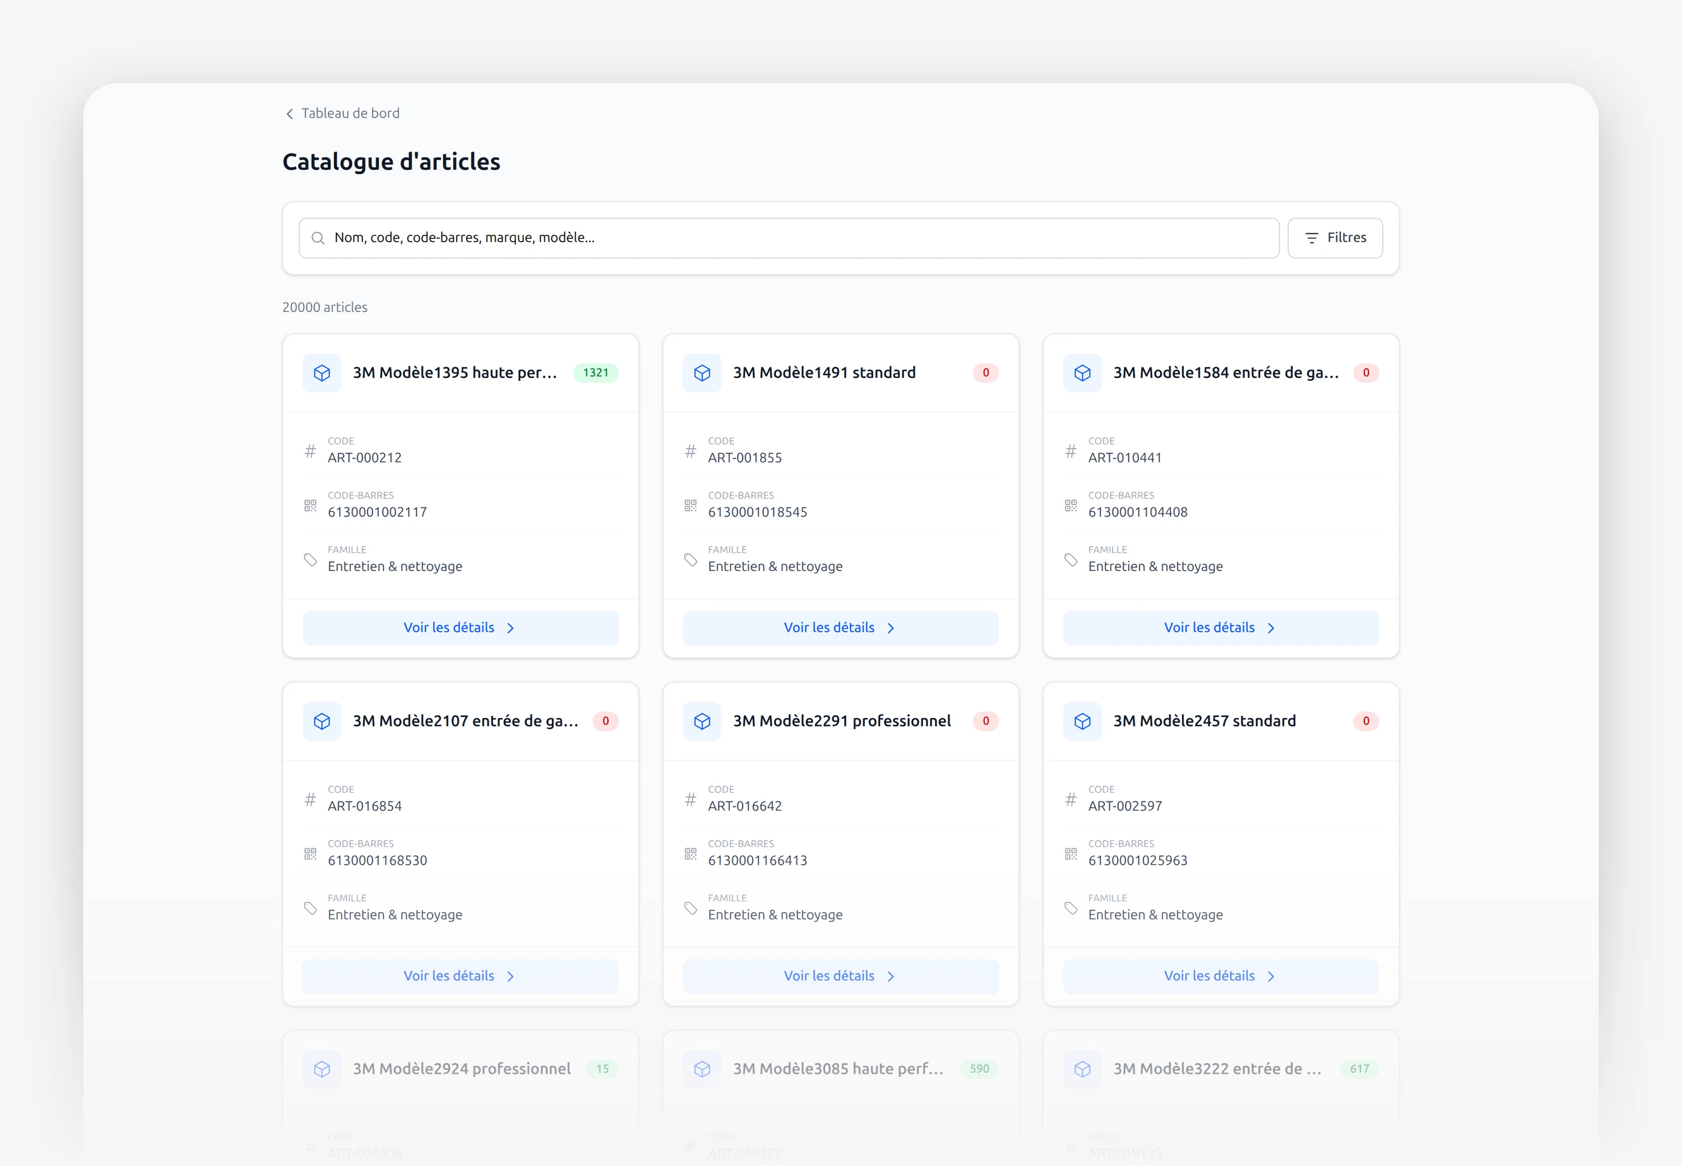Click the barcode icon beside 6130001025963

click(1071, 854)
